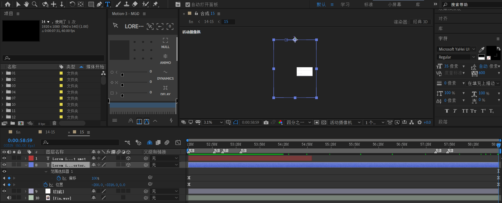Select the Zoom magnifier tool

coord(35,4)
